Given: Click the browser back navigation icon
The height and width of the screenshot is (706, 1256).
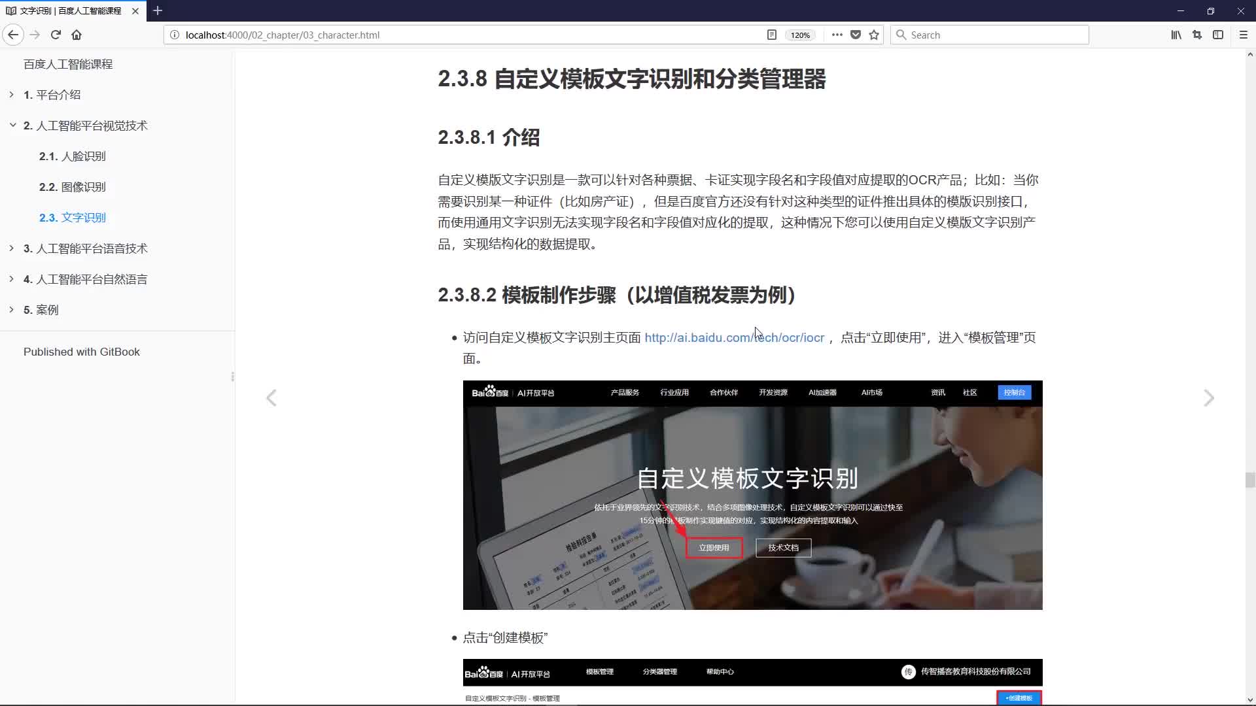Looking at the screenshot, I should click(13, 35).
